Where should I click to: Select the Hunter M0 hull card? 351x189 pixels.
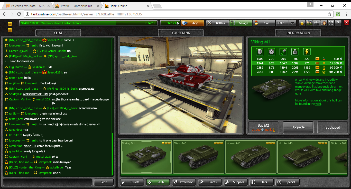tap(303, 157)
